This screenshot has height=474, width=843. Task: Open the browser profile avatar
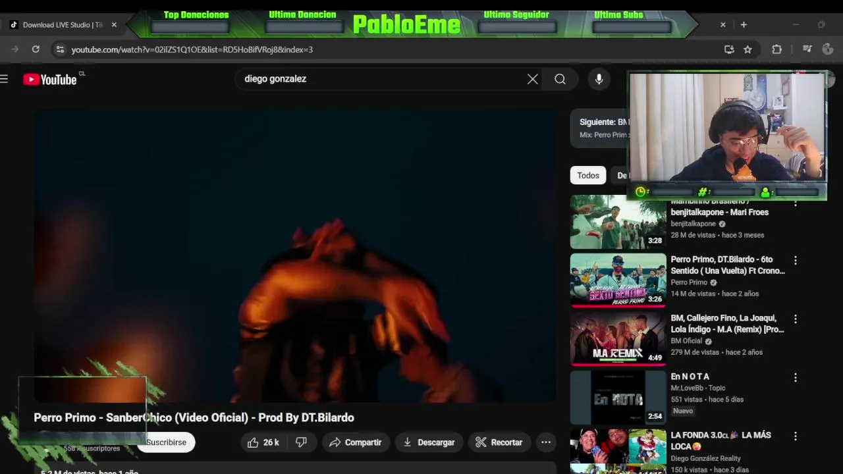[x=828, y=49]
